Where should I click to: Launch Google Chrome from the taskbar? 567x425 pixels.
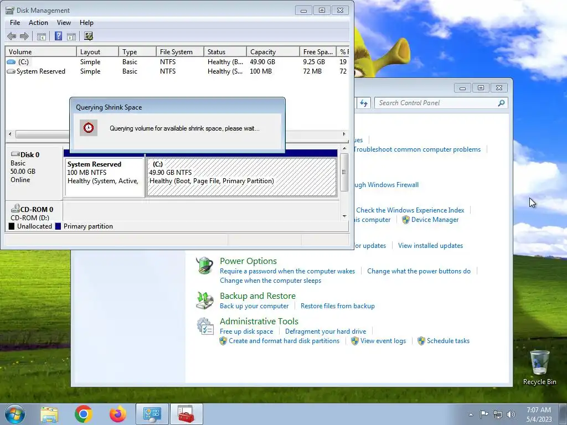coord(84,414)
